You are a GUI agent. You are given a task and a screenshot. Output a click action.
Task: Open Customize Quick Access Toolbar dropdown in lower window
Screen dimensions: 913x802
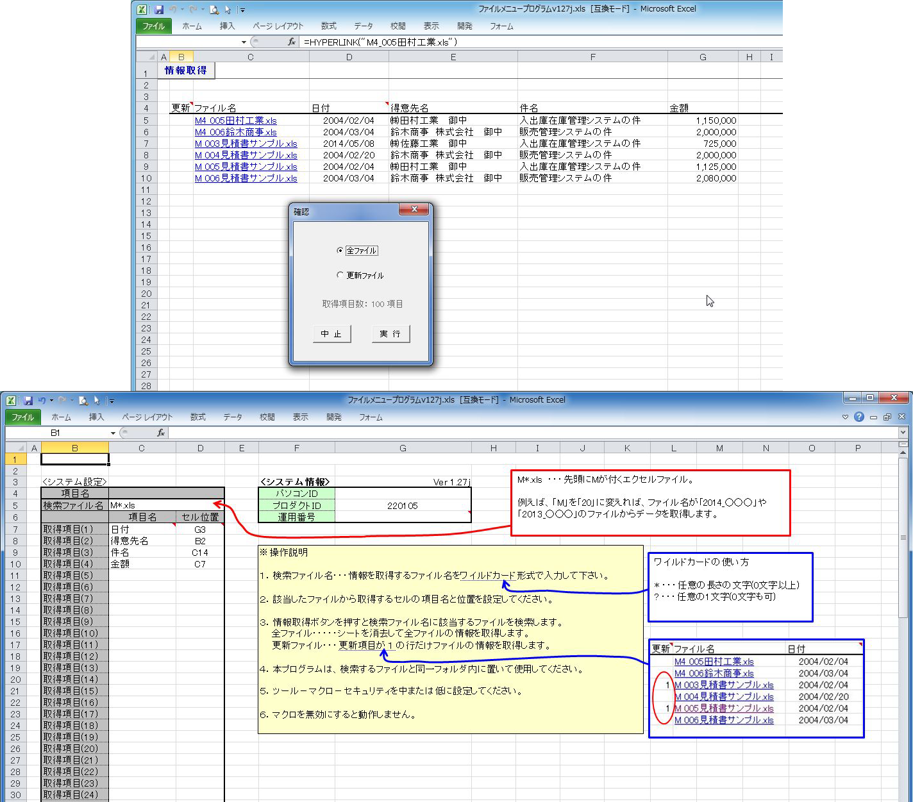coord(111,401)
